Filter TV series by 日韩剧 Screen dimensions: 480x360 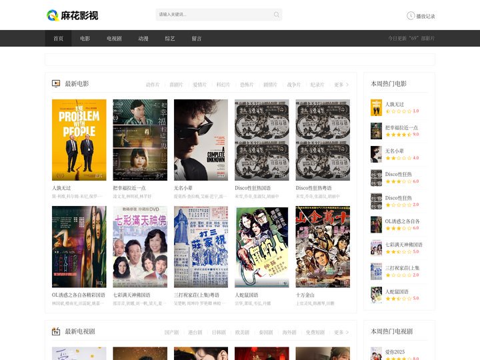pos(219,332)
